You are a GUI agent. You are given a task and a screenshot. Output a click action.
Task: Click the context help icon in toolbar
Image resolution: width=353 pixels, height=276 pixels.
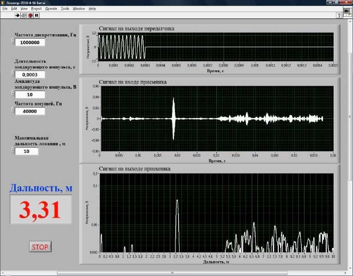click(x=339, y=15)
